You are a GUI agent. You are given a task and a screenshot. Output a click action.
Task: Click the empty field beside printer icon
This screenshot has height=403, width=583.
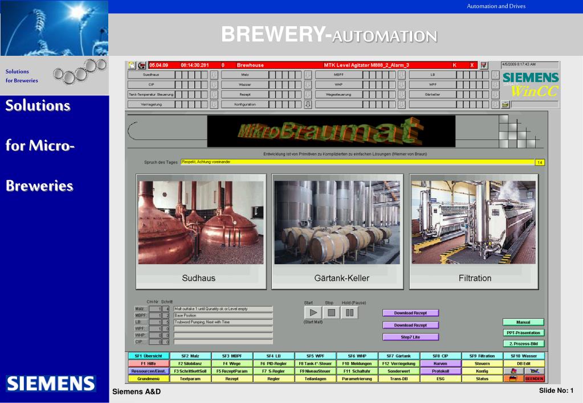click(x=535, y=105)
